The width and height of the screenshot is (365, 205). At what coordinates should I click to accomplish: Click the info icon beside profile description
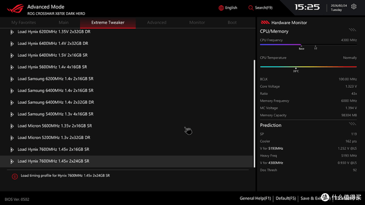pos(15,176)
